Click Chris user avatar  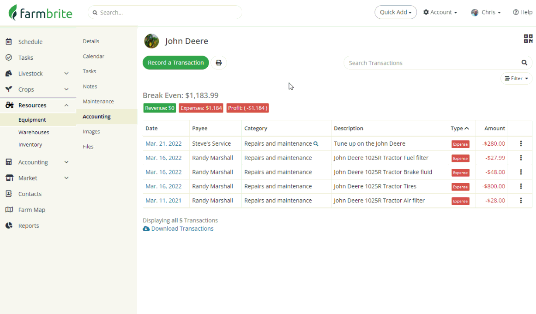click(x=475, y=13)
